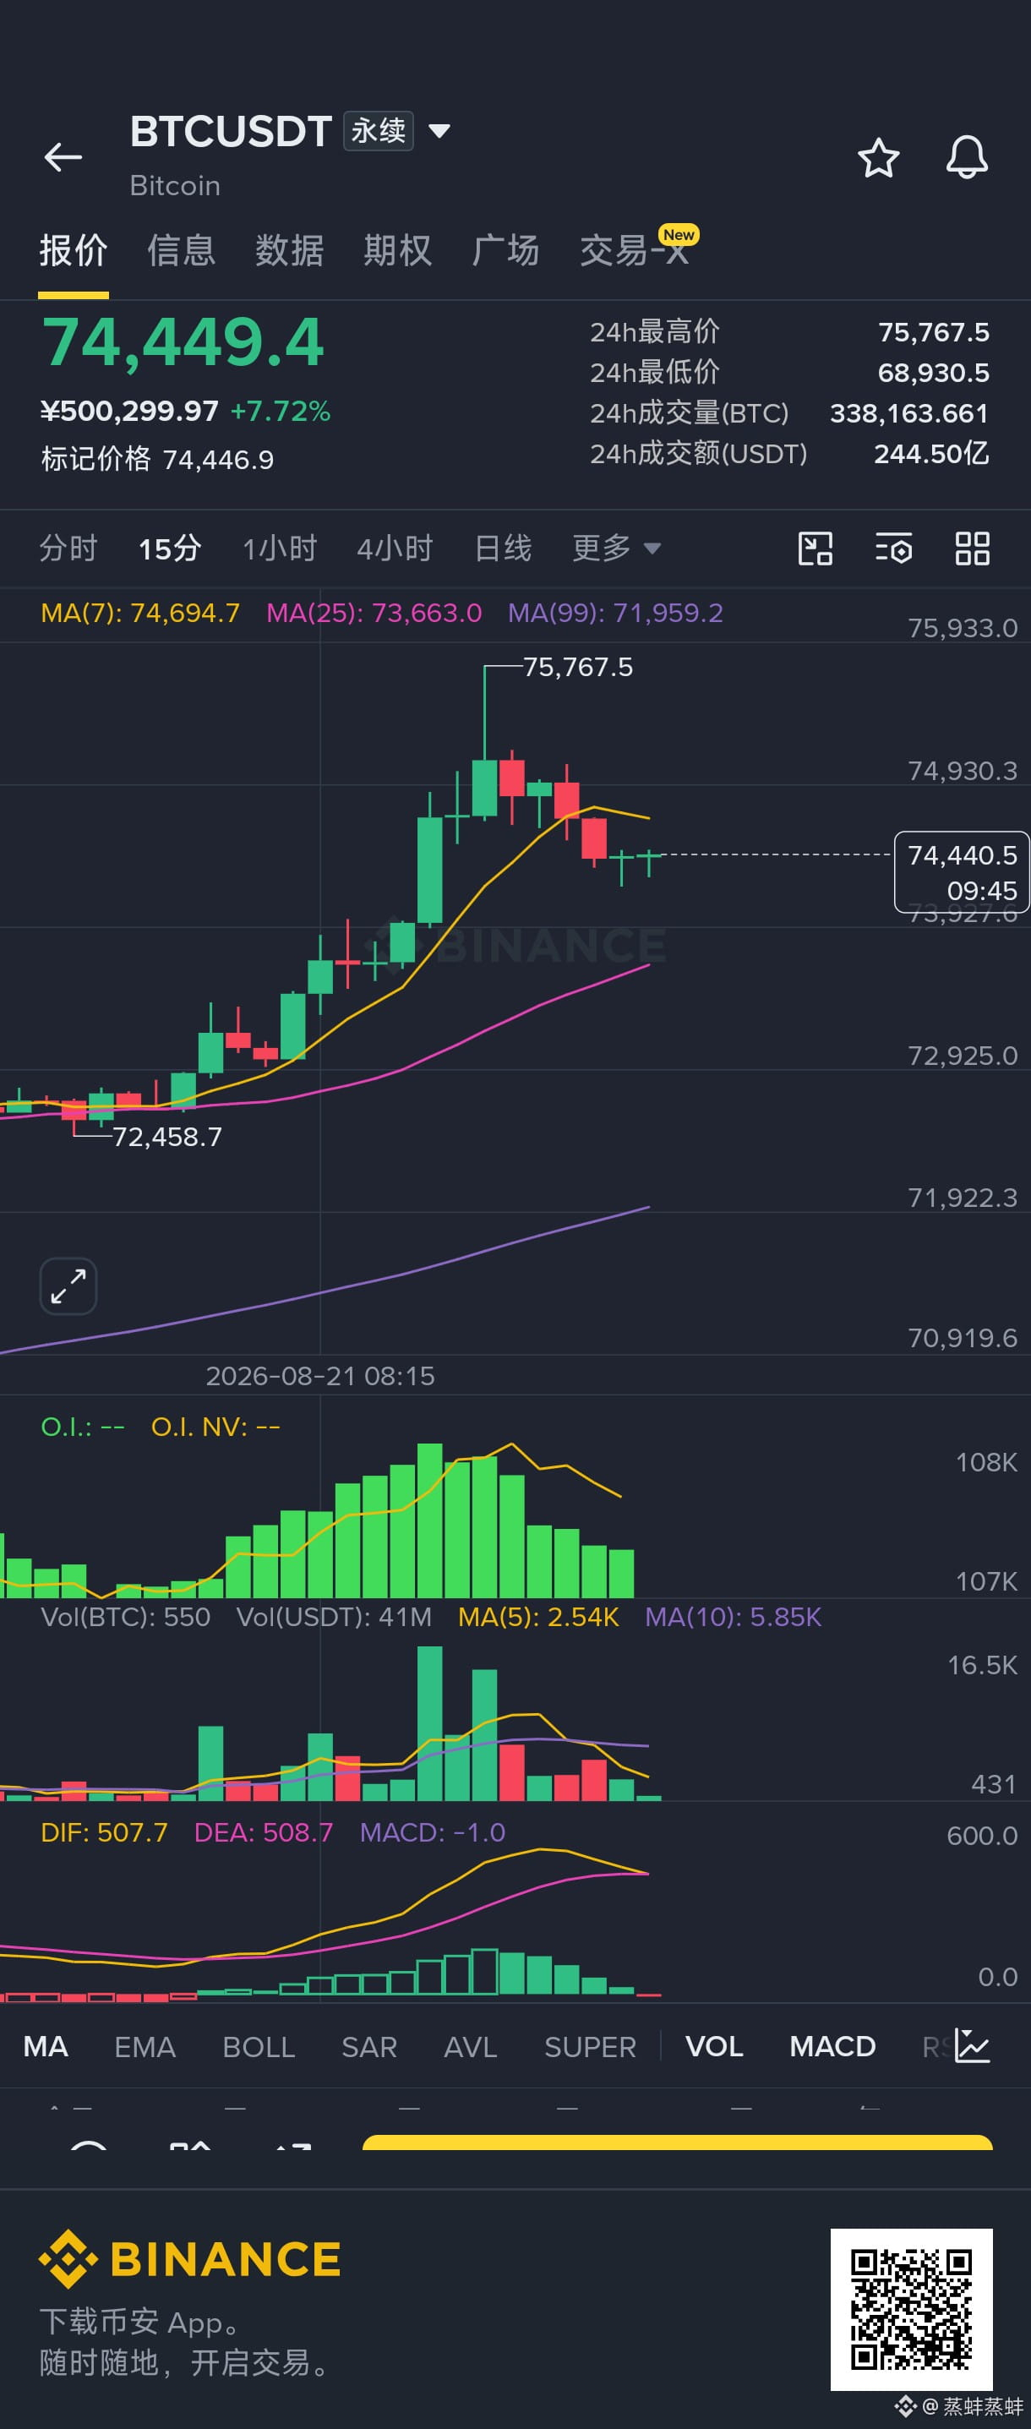Open chart indicator settings icon
Screen dimensions: 1031x2429
tap(893, 548)
